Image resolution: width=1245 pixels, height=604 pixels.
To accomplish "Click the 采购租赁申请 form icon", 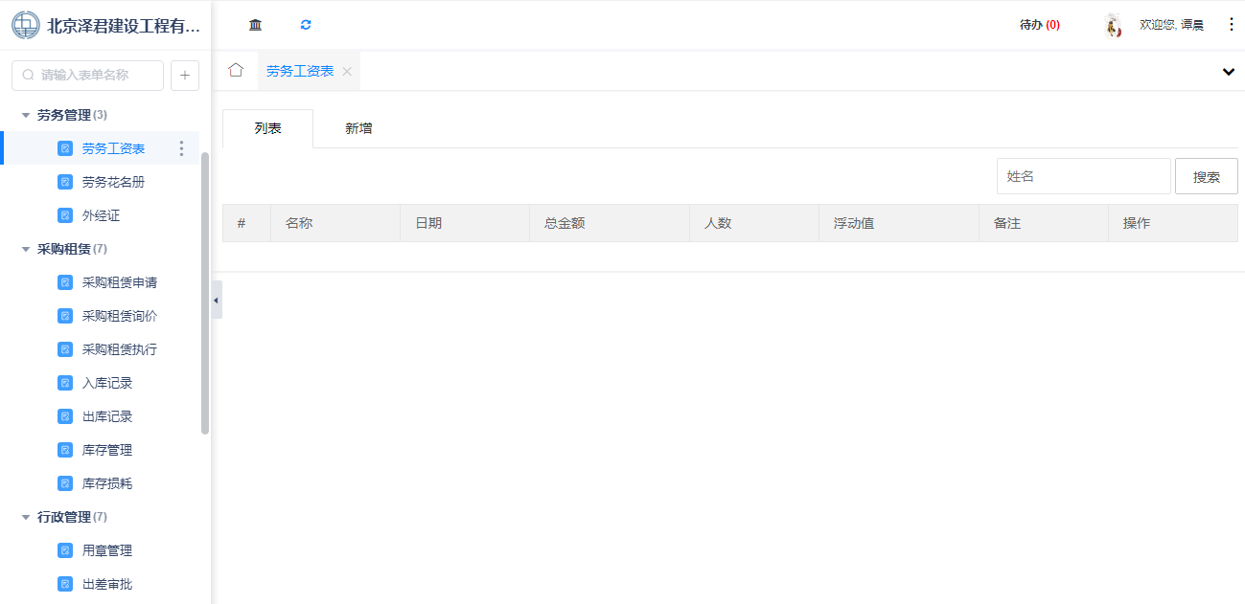I will pyautogui.click(x=65, y=282).
